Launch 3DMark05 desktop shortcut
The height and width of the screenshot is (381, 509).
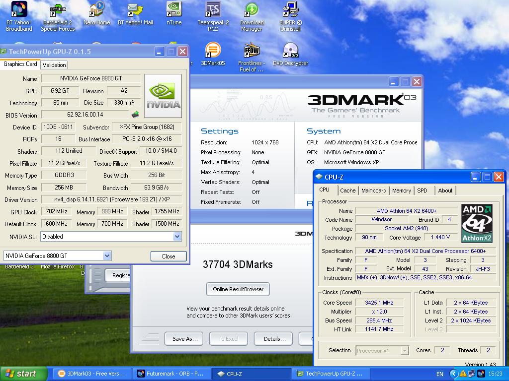click(x=213, y=54)
